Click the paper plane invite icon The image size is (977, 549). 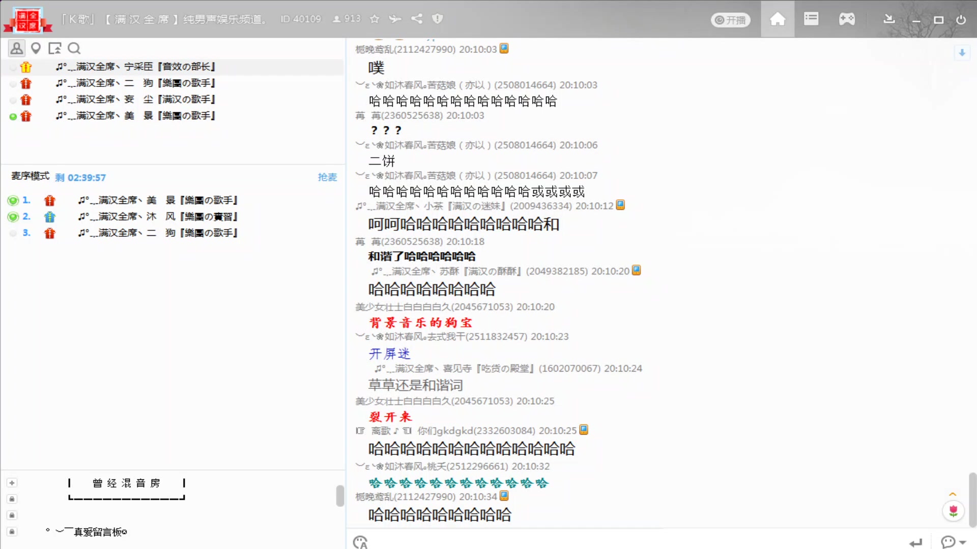click(x=395, y=19)
